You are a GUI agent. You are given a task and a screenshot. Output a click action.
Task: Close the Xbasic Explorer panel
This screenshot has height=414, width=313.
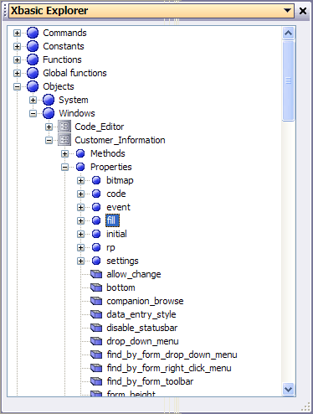(303, 11)
